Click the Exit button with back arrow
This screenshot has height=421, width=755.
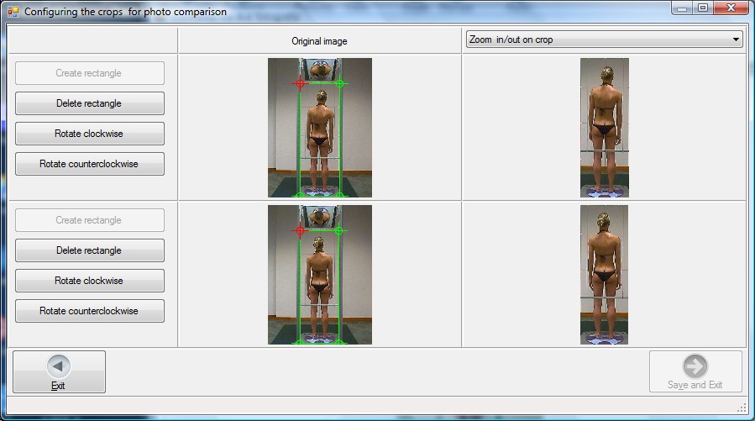tap(59, 371)
